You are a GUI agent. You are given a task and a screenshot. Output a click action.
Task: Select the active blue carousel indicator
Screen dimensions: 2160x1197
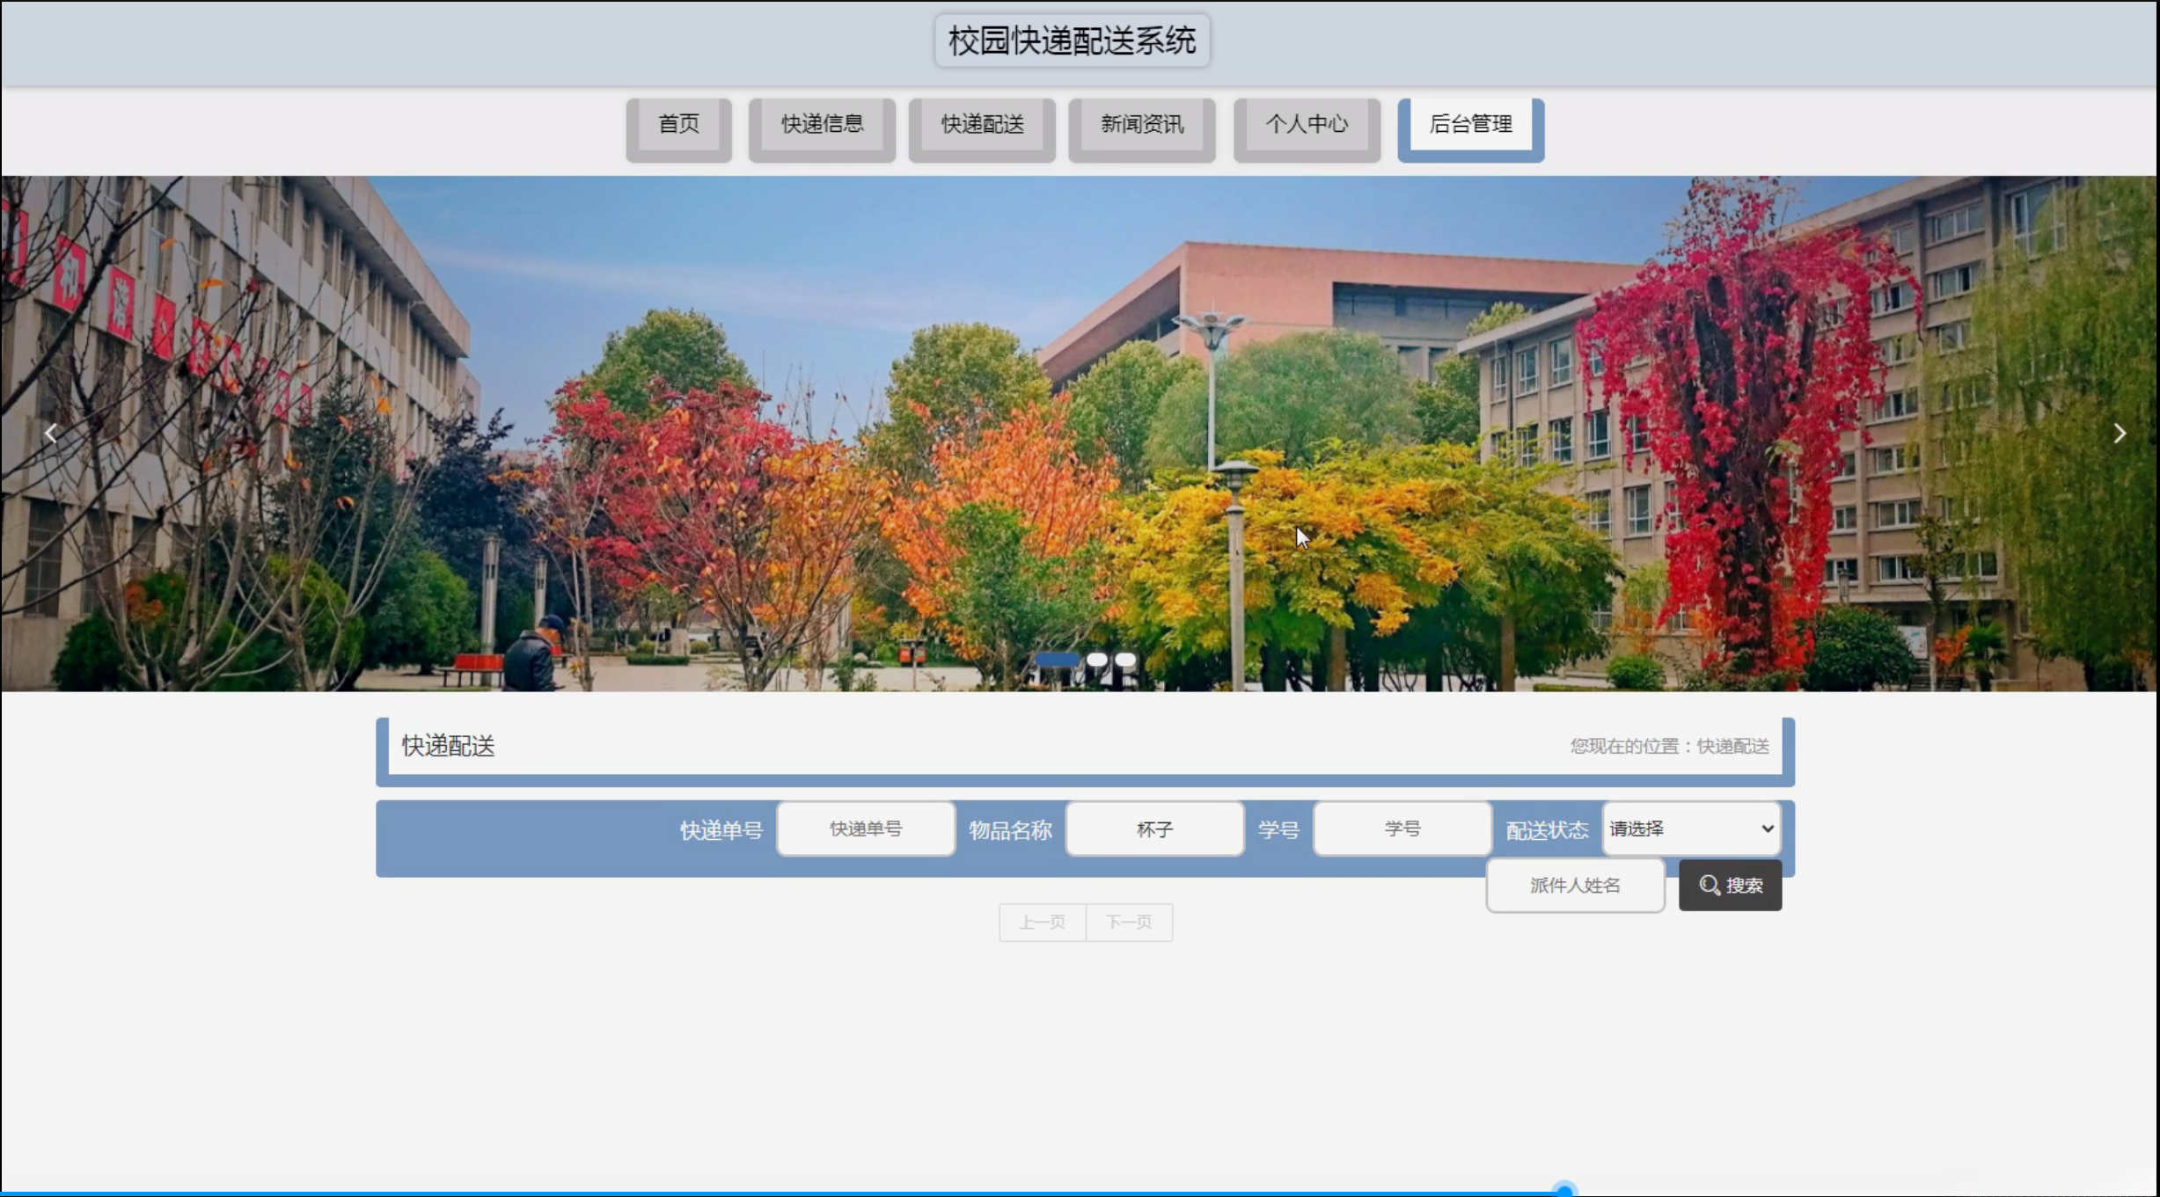pyautogui.click(x=1057, y=660)
